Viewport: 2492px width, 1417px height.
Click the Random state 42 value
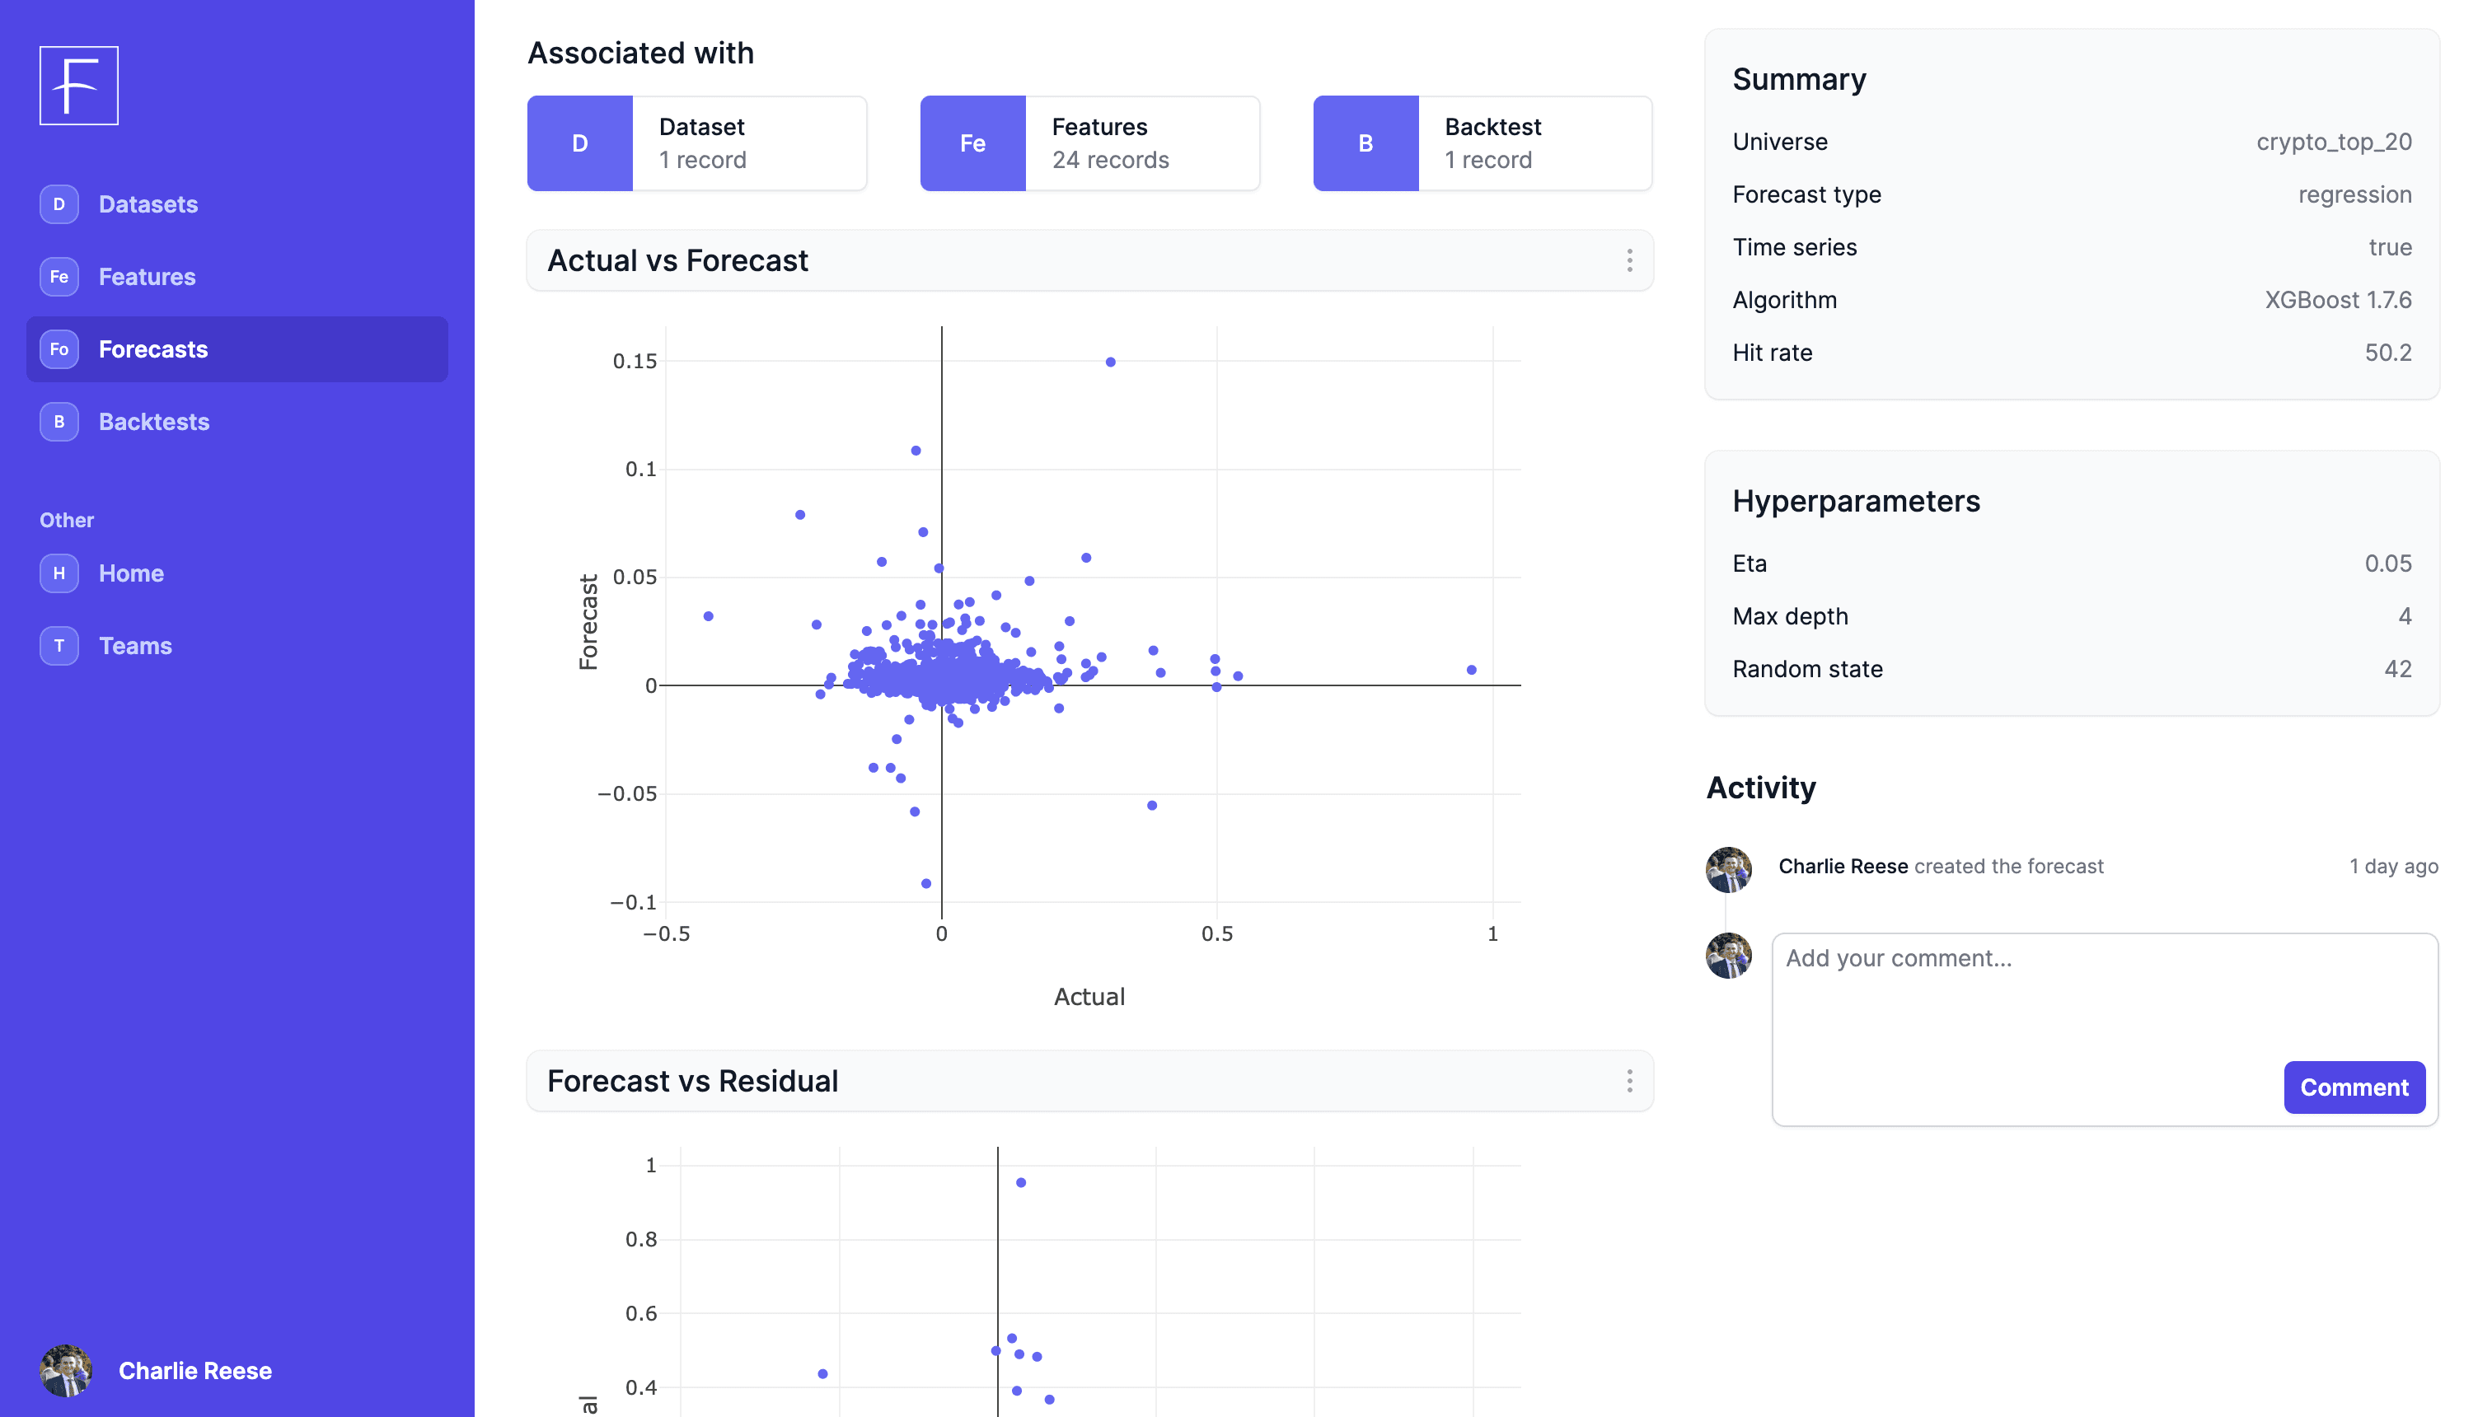click(x=2397, y=669)
